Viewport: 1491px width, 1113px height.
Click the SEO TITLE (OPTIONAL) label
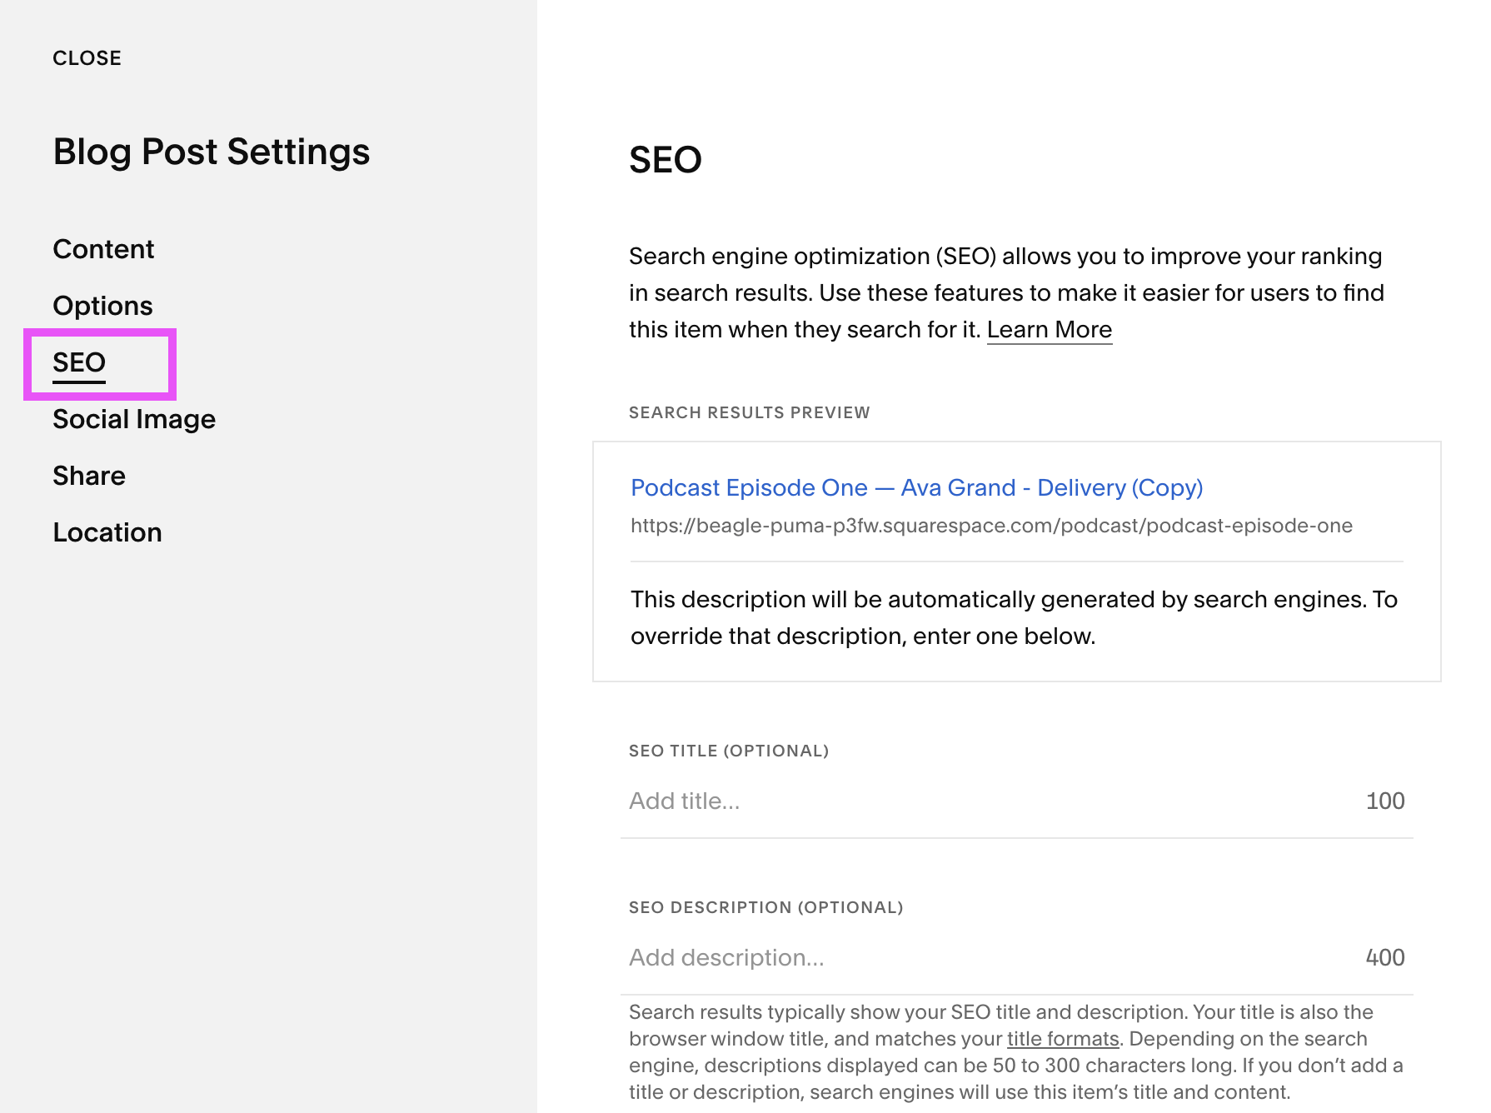(x=728, y=751)
